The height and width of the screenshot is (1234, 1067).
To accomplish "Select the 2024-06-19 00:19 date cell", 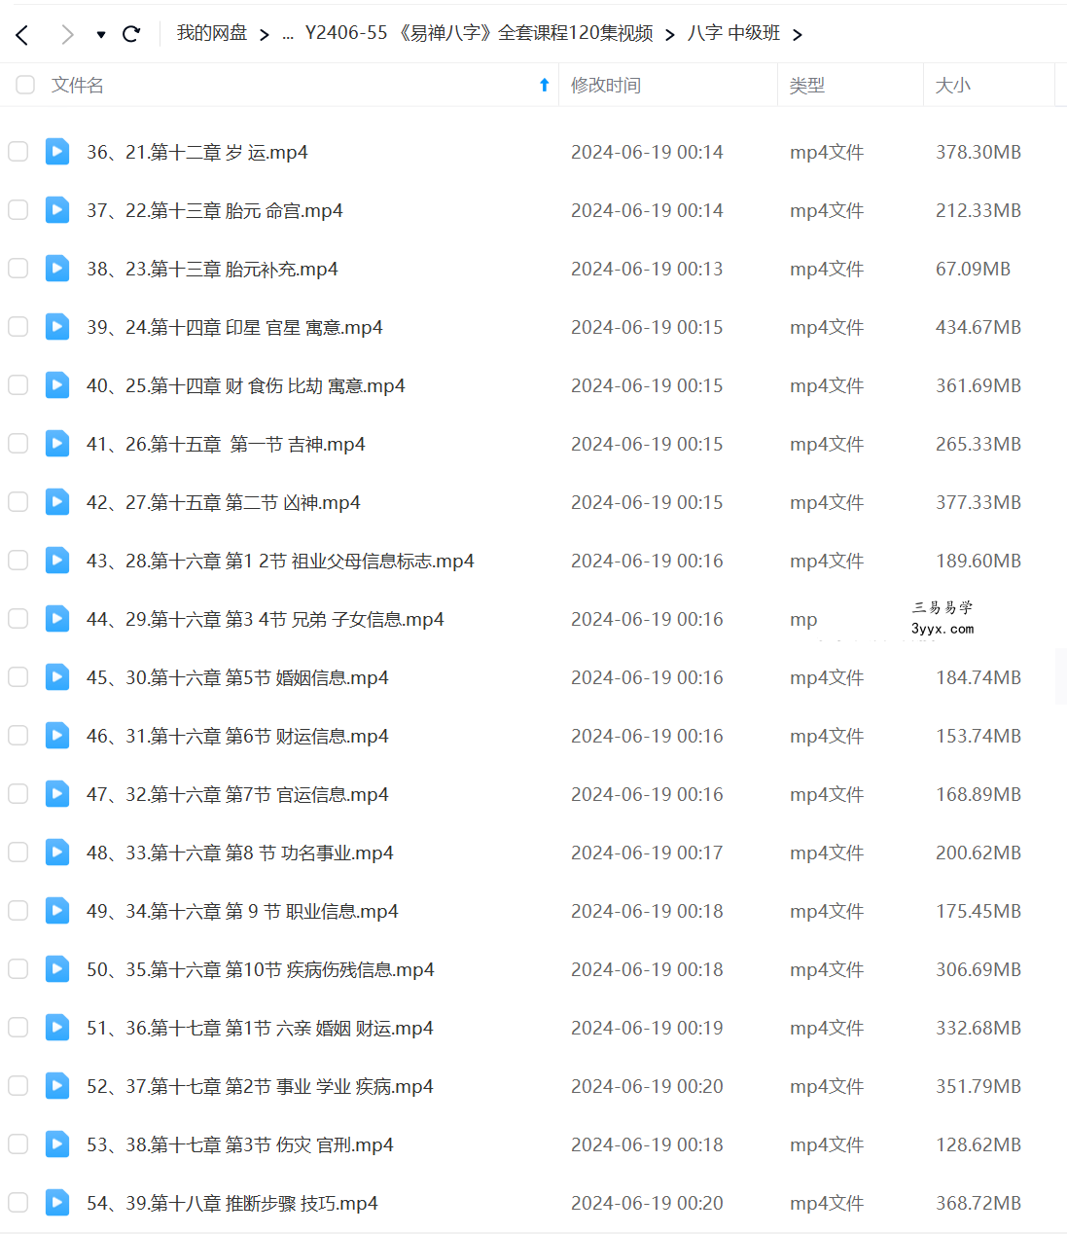I will pyautogui.click(x=647, y=1028).
